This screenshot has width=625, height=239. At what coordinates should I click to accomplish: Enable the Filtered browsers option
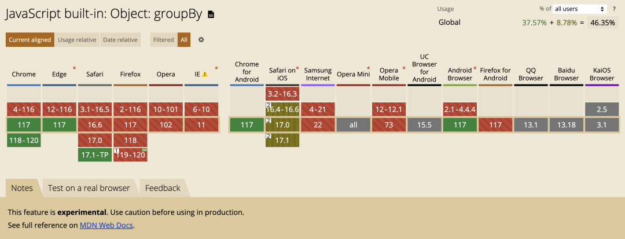point(163,40)
